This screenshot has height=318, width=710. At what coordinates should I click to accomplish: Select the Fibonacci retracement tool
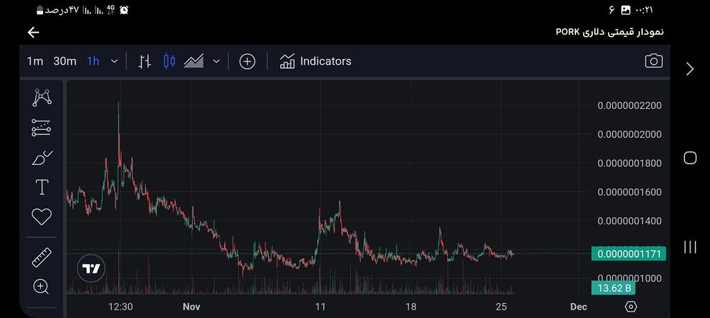click(x=41, y=128)
